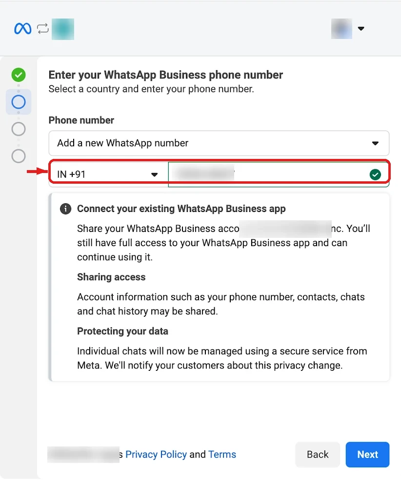Click the Protecting your data heading
Image resolution: width=401 pixels, height=481 pixels.
click(122, 331)
